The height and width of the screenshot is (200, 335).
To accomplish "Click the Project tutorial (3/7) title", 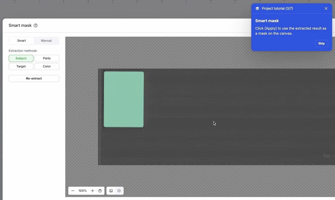I will click(x=277, y=9).
